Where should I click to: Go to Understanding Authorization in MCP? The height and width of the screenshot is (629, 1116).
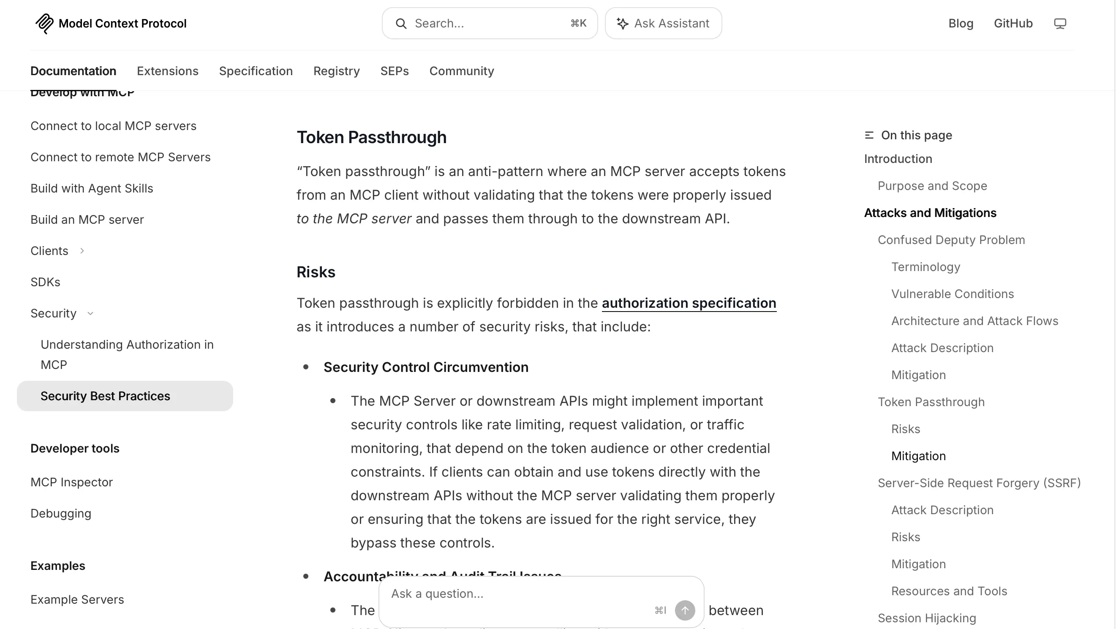127,355
